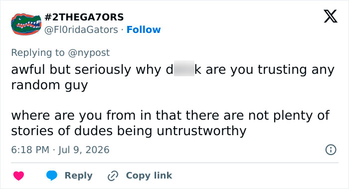Click the 'Replying to' text

38,53
